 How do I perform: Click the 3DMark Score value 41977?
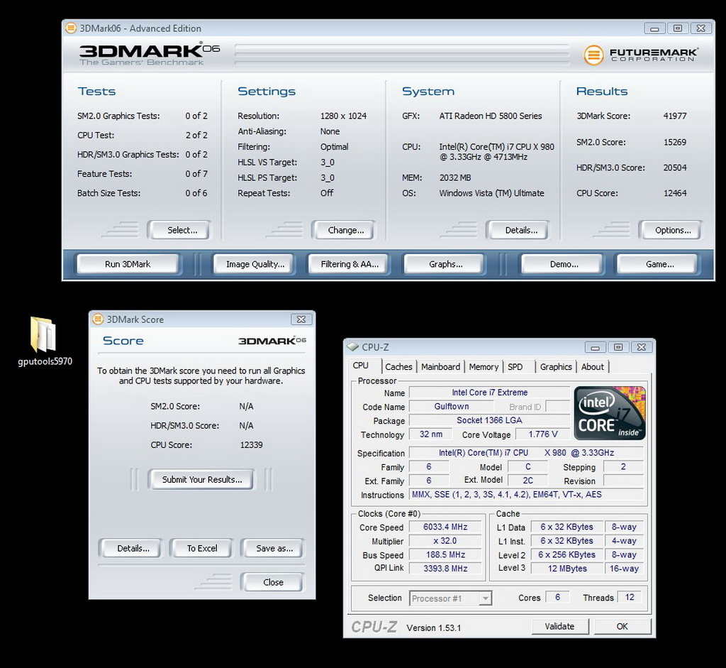coord(675,116)
